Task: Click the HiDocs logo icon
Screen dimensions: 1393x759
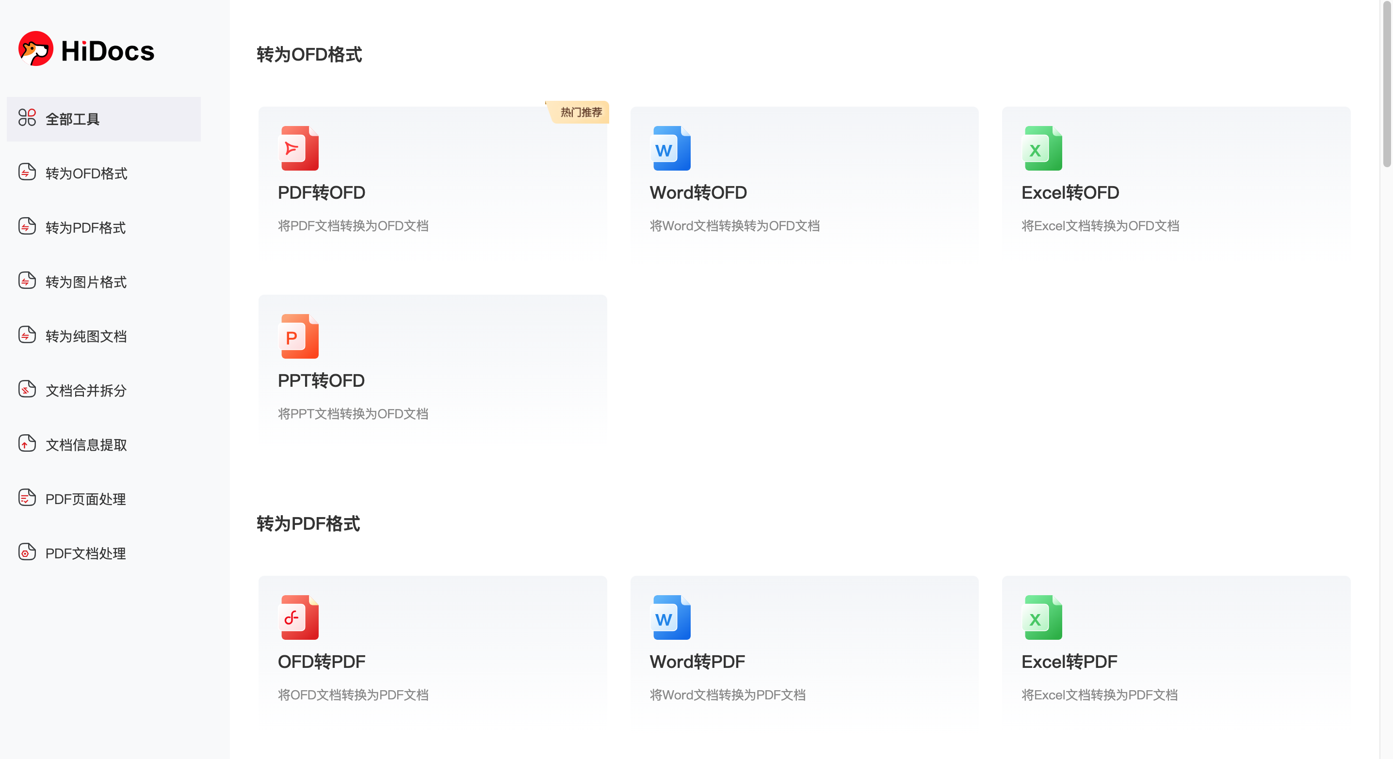Action: click(x=36, y=49)
